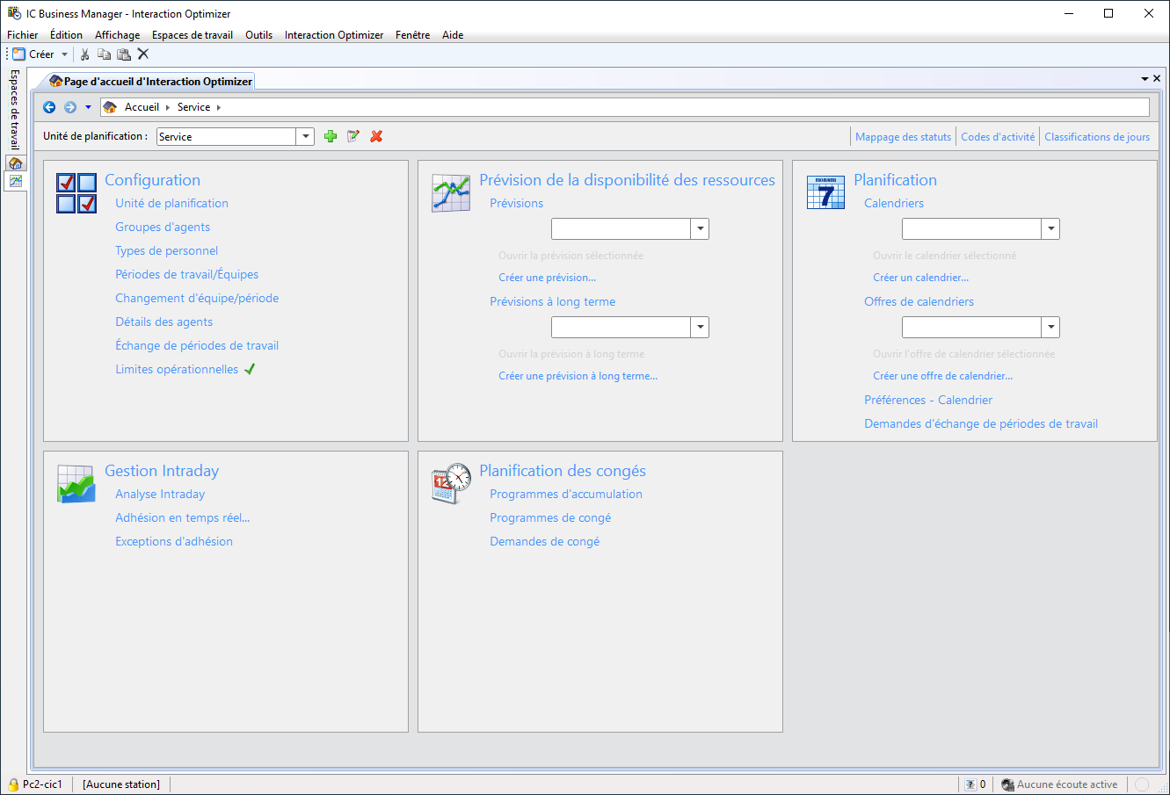The width and height of the screenshot is (1170, 795).
Task: Select the home icon in left sidebar
Action: pos(16,163)
